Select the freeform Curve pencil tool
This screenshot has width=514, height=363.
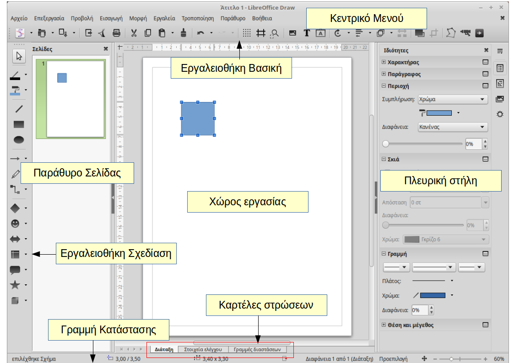point(15,174)
